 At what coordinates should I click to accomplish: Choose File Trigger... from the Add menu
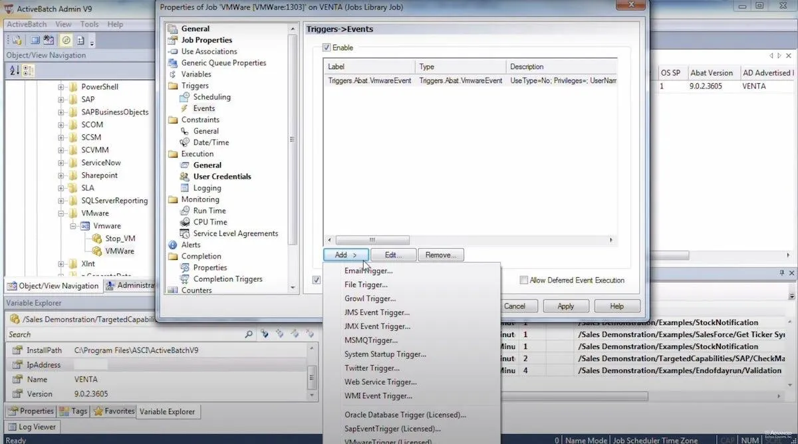coord(366,284)
